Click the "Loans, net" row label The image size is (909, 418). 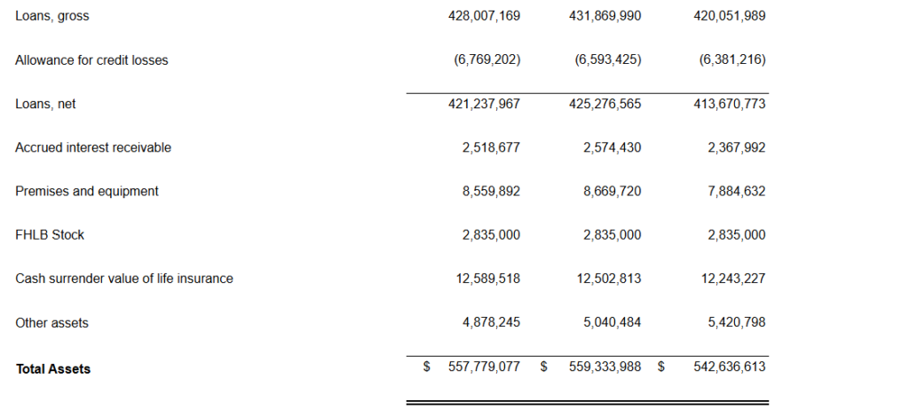(45, 104)
